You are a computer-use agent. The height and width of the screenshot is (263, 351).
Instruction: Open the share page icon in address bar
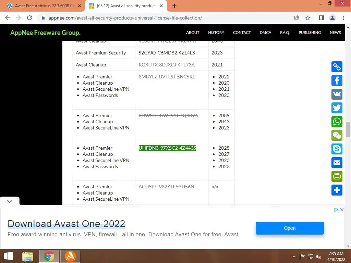point(296,18)
